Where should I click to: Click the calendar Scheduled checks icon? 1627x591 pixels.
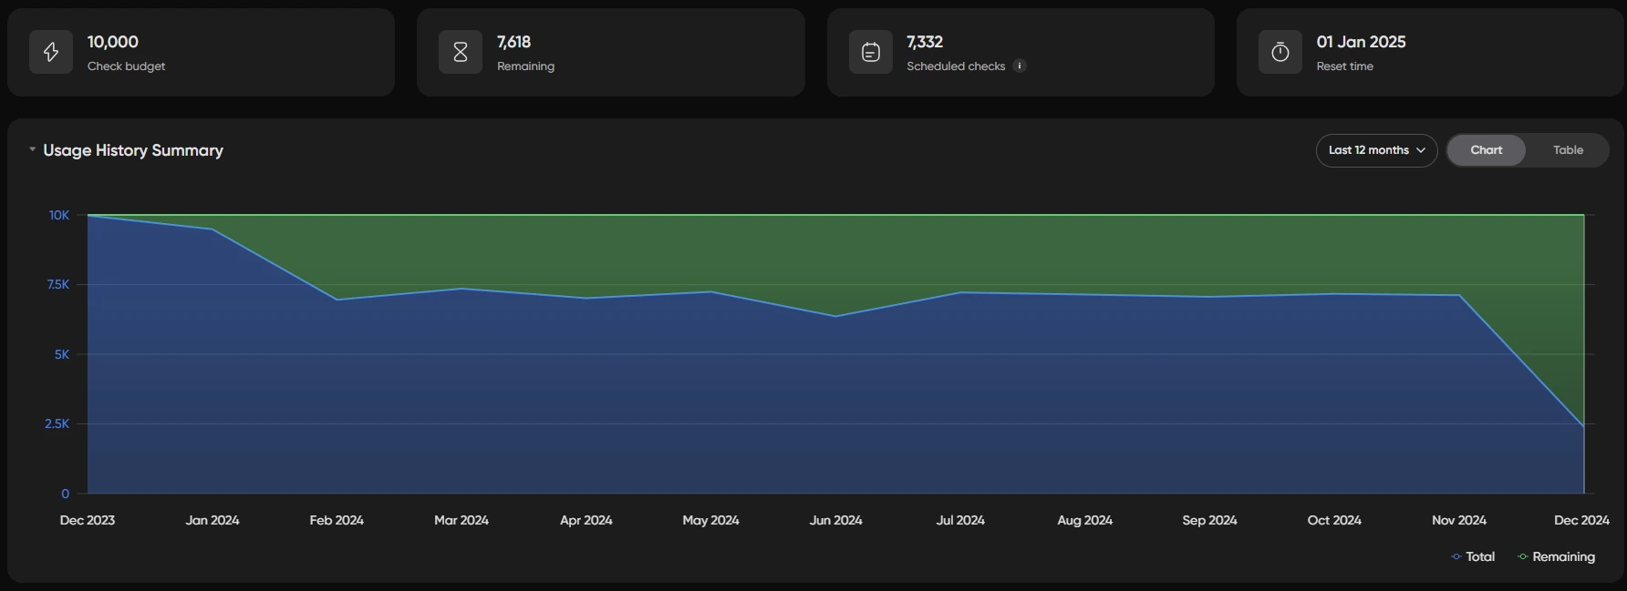point(871,53)
